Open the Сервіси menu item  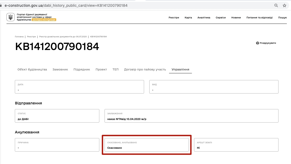221,18
